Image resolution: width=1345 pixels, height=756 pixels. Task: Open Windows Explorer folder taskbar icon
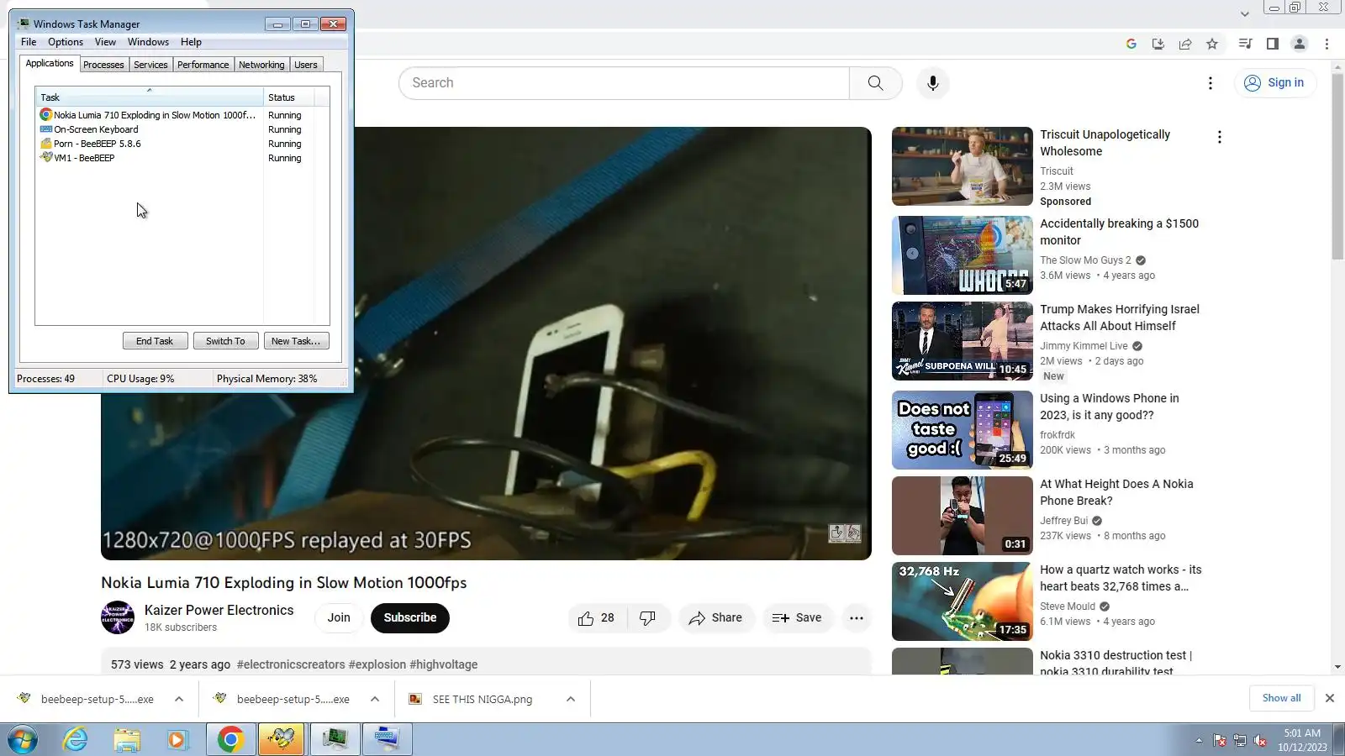click(x=127, y=740)
